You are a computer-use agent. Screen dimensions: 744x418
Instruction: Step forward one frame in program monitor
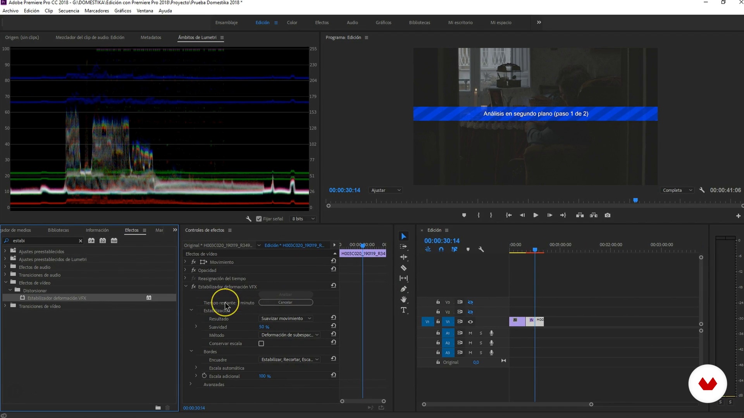coord(549,215)
